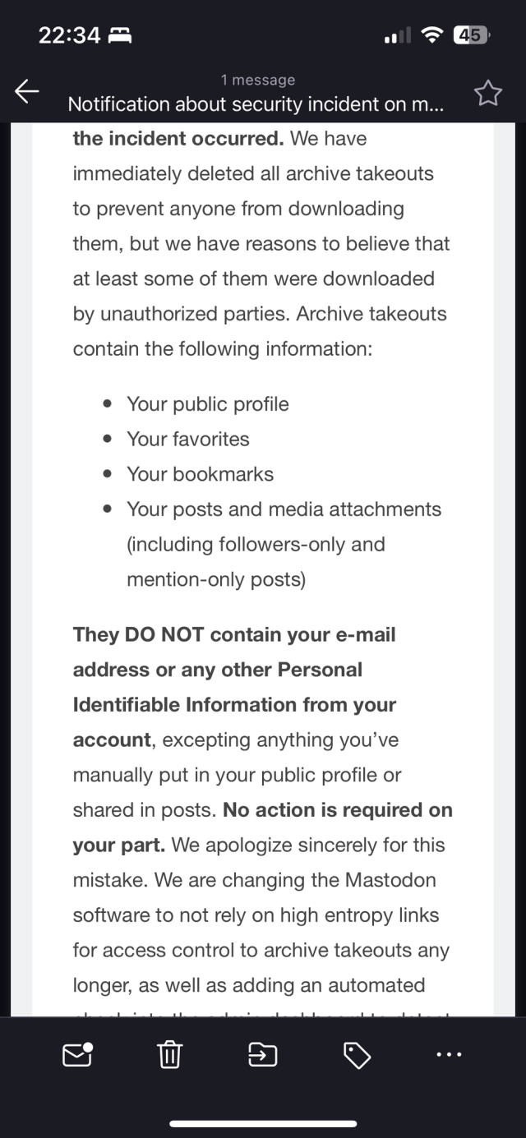Tap the 'Your favorites' bullet item
Viewport: 526px width, 1138px height.
tap(187, 439)
